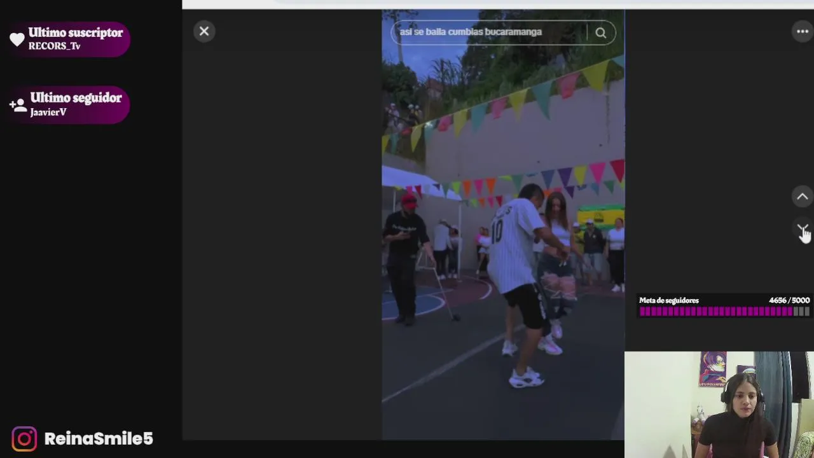Click the pink follower goal progress bar
814x458 pixels.
(x=724, y=312)
